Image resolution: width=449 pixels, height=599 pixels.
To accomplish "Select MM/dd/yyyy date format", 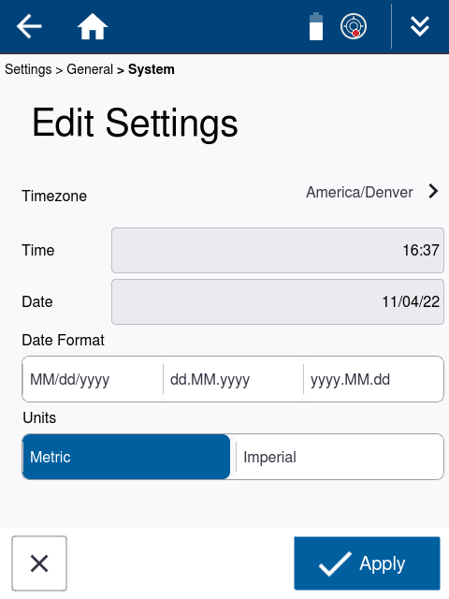I will tap(93, 379).
